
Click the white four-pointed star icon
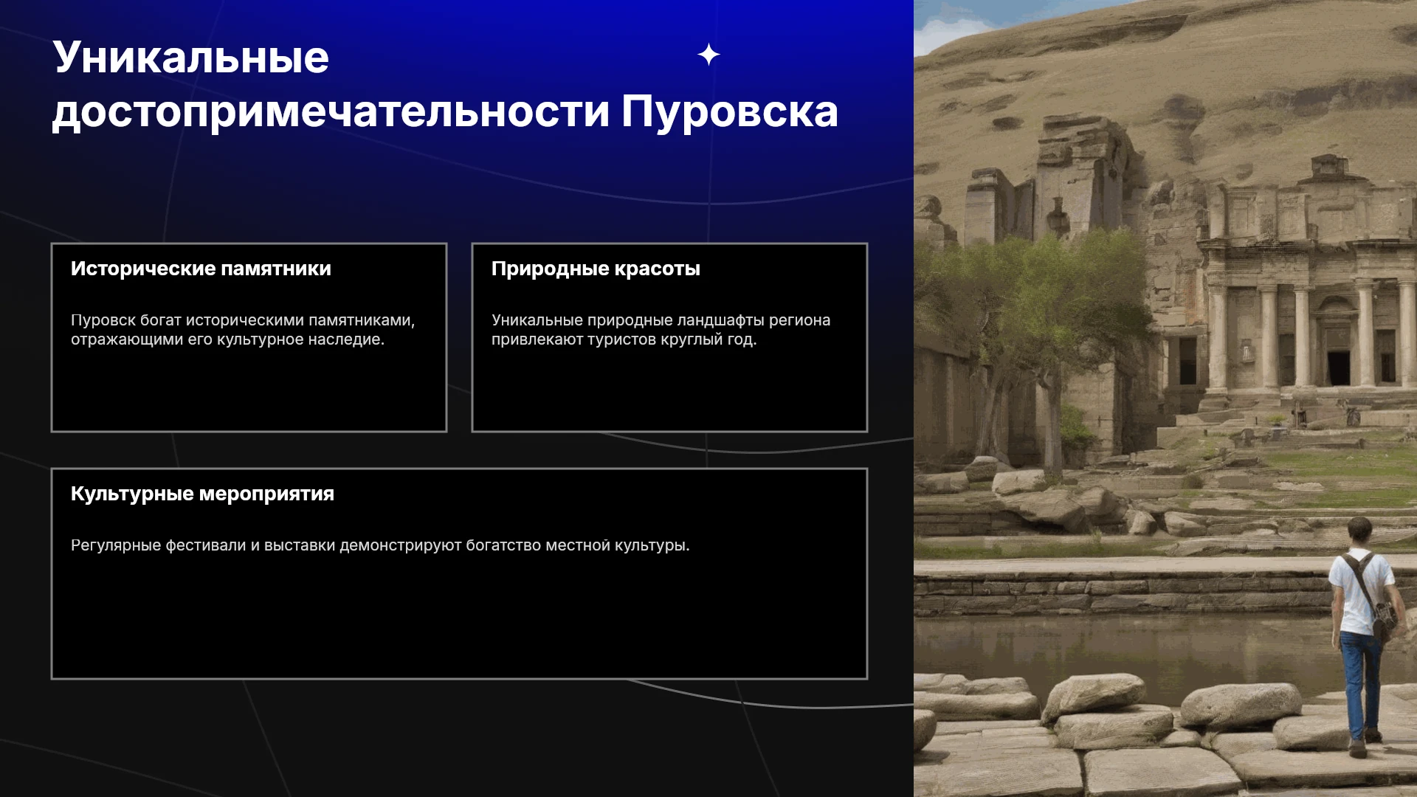(708, 55)
